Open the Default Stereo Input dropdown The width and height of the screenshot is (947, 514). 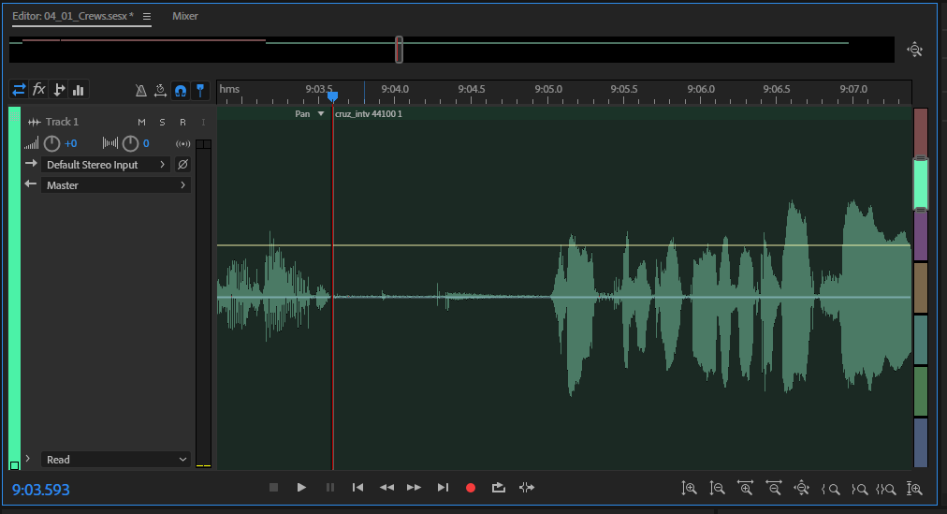(105, 164)
